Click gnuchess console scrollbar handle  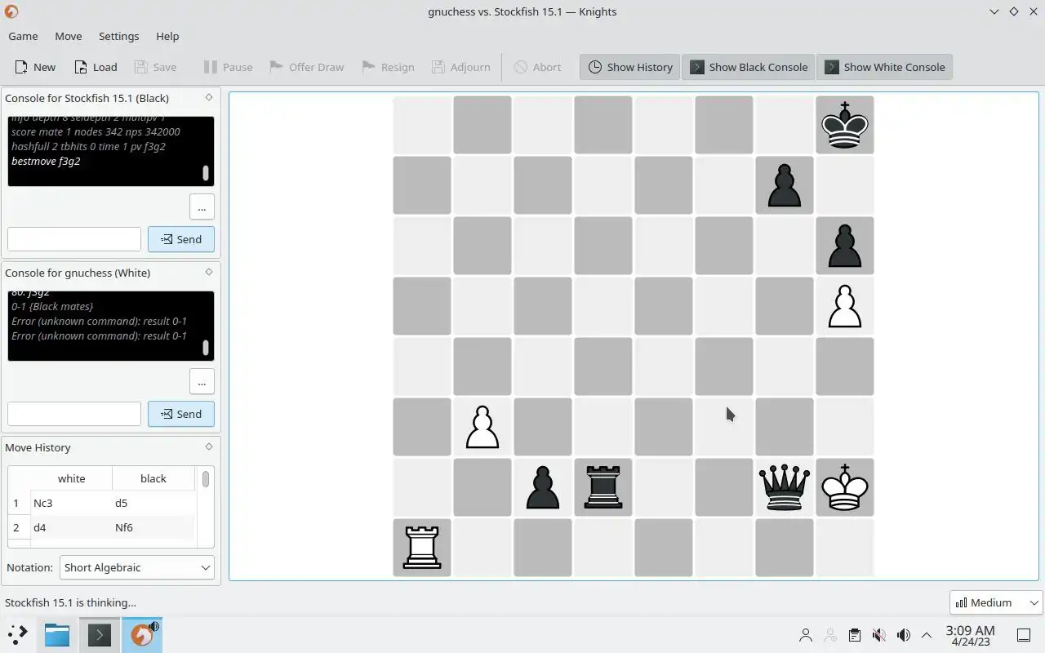pyautogui.click(x=206, y=348)
